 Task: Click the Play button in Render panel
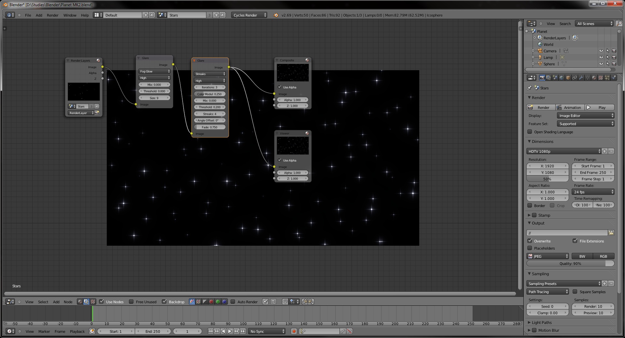click(600, 107)
